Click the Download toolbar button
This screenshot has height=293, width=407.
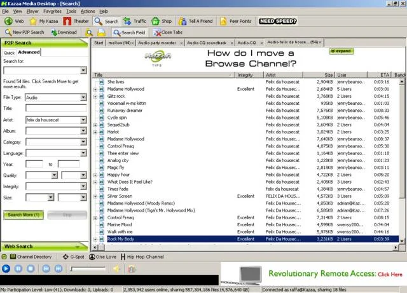tap(64, 32)
